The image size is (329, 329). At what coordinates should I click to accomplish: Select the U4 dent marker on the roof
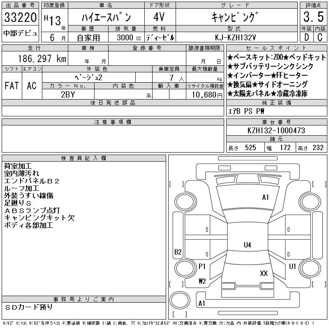tap(248, 245)
